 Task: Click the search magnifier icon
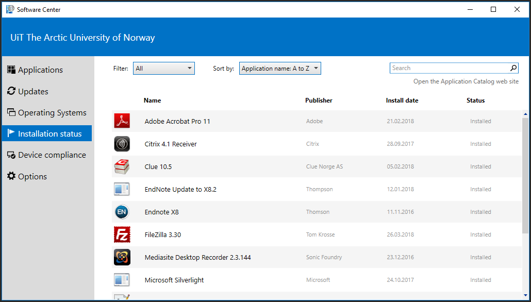tap(513, 68)
